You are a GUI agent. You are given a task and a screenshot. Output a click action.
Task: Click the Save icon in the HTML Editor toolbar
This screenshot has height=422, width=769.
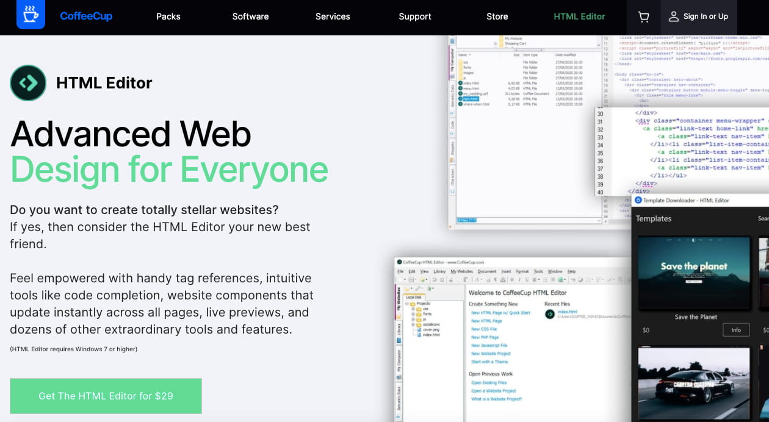[410, 279]
